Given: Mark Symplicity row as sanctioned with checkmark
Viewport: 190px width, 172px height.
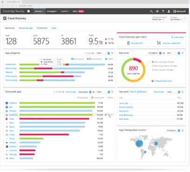Looking at the screenshot, I should 106,115.
